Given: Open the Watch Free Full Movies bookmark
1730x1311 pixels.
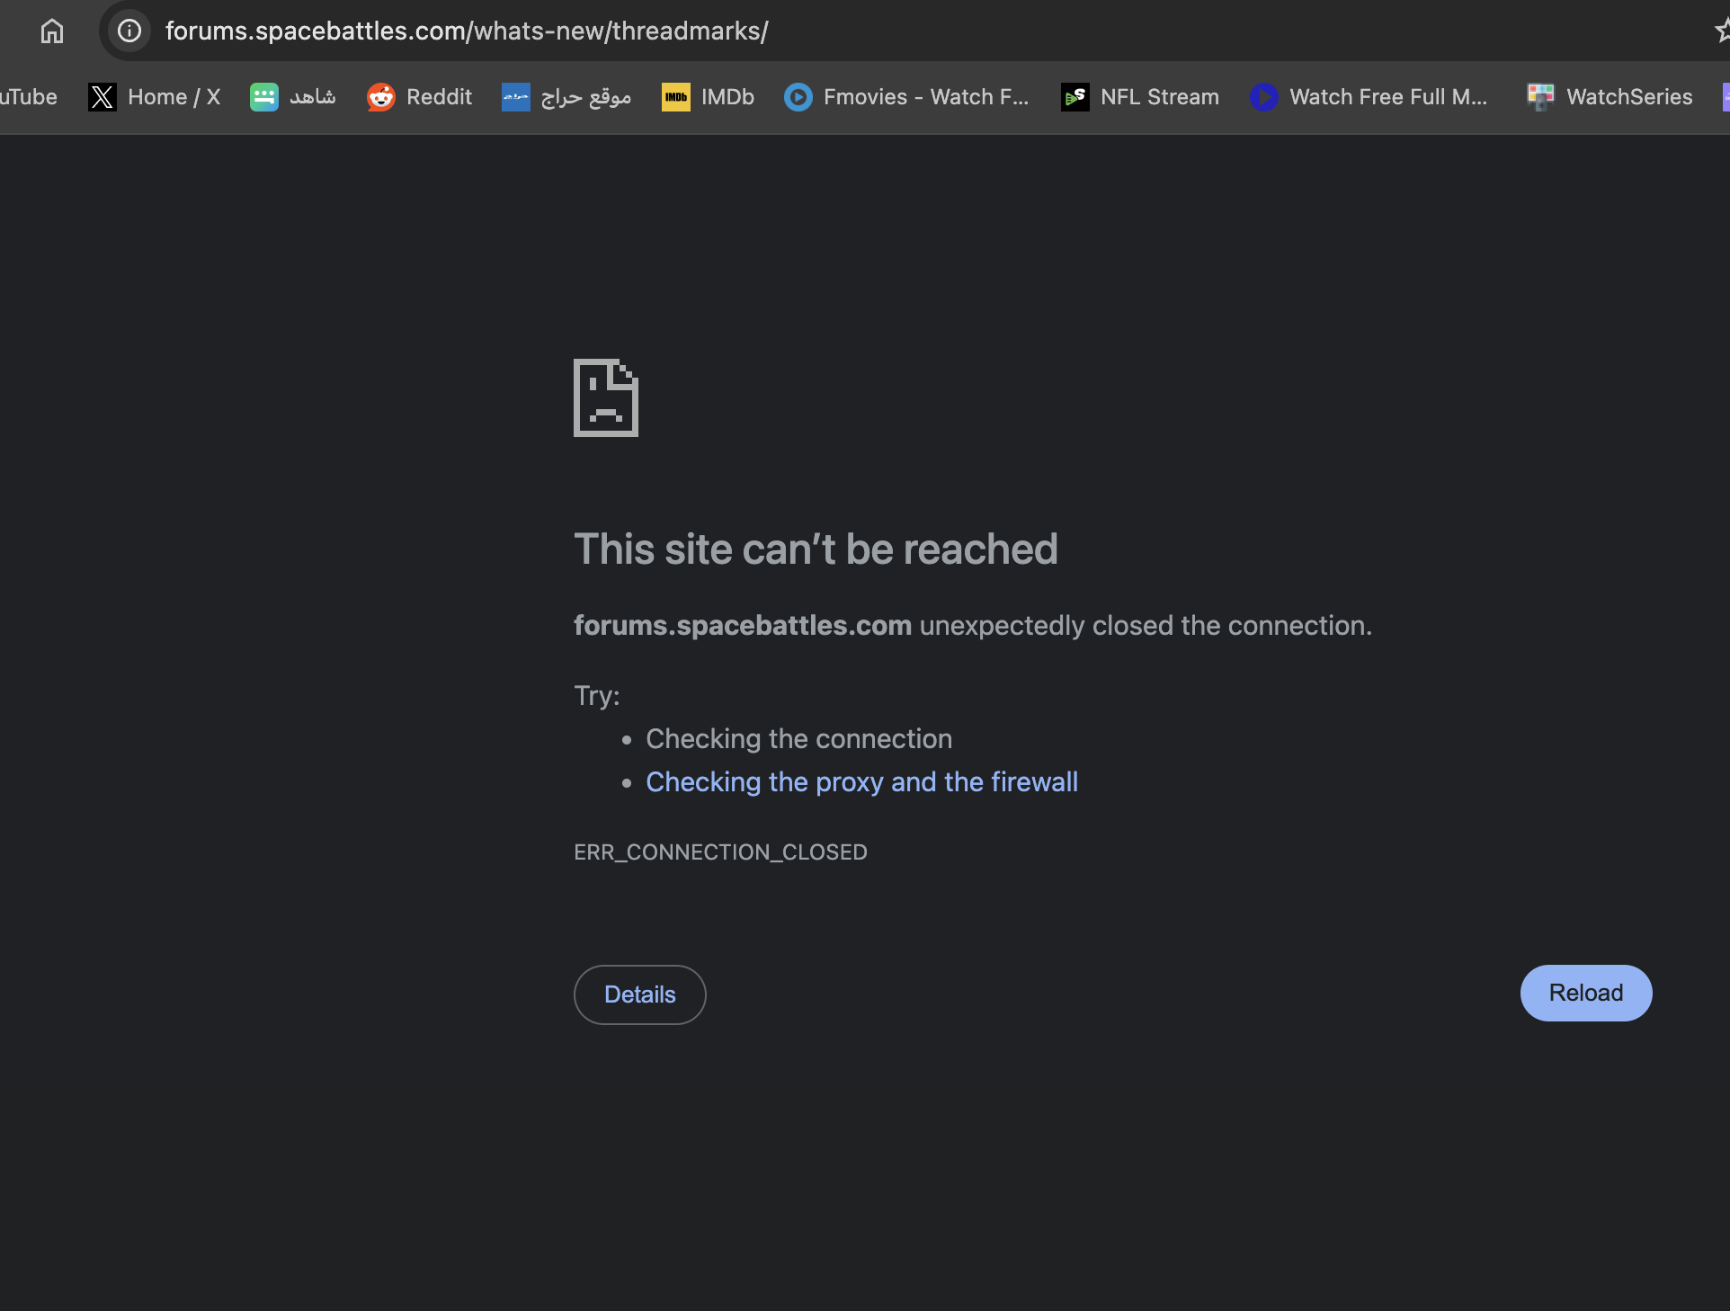Looking at the screenshot, I should tap(1368, 97).
